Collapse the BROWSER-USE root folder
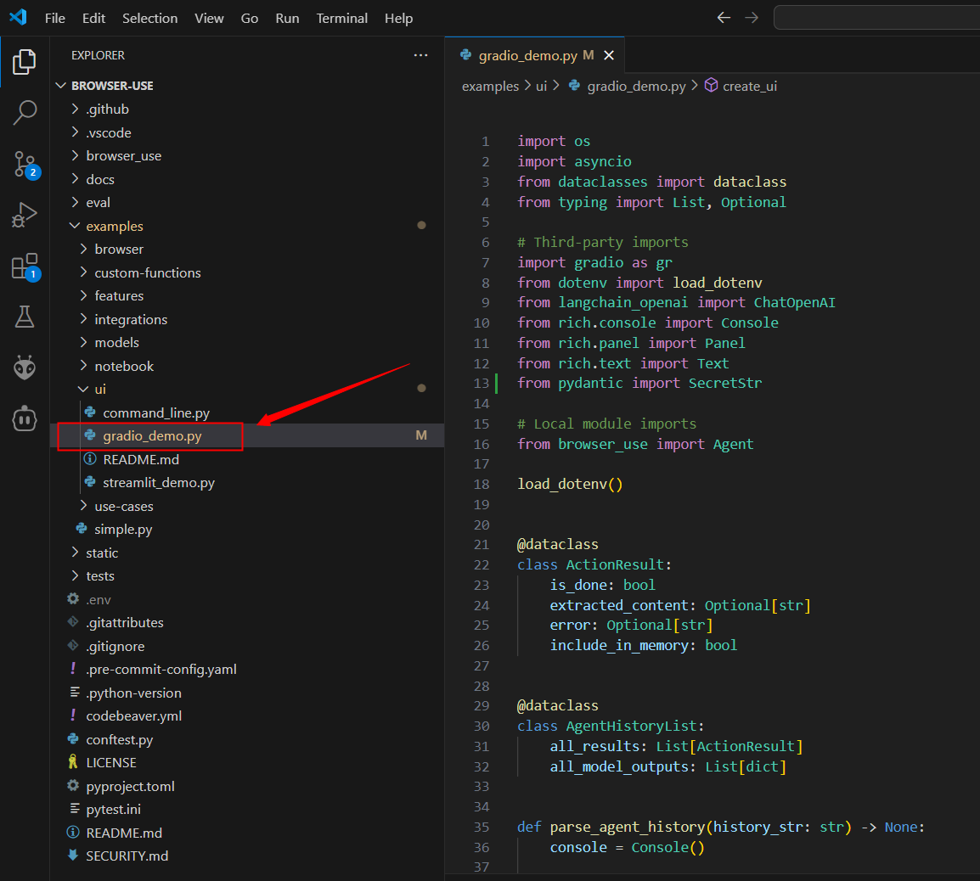Image resolution: width=980 pixels, height=881 pixels. pos(247,86)
